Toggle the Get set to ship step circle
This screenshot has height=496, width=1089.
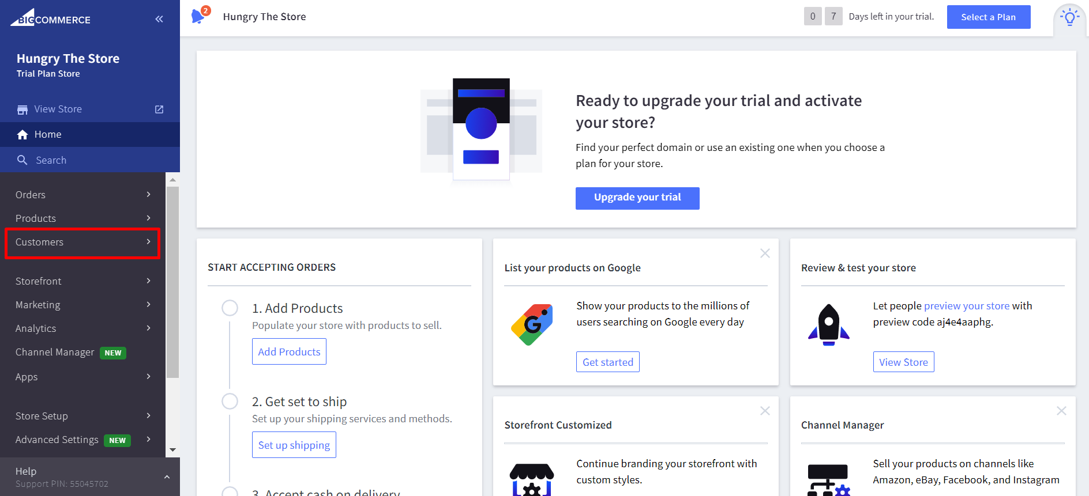(x=230, y=402)
